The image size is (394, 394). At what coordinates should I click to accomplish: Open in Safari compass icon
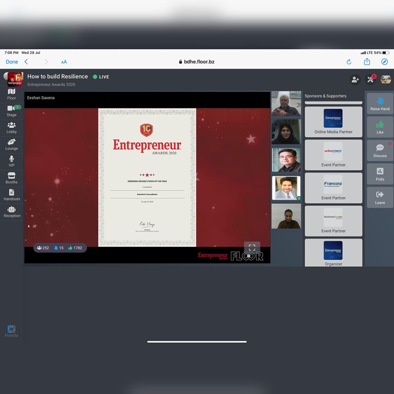384,62
